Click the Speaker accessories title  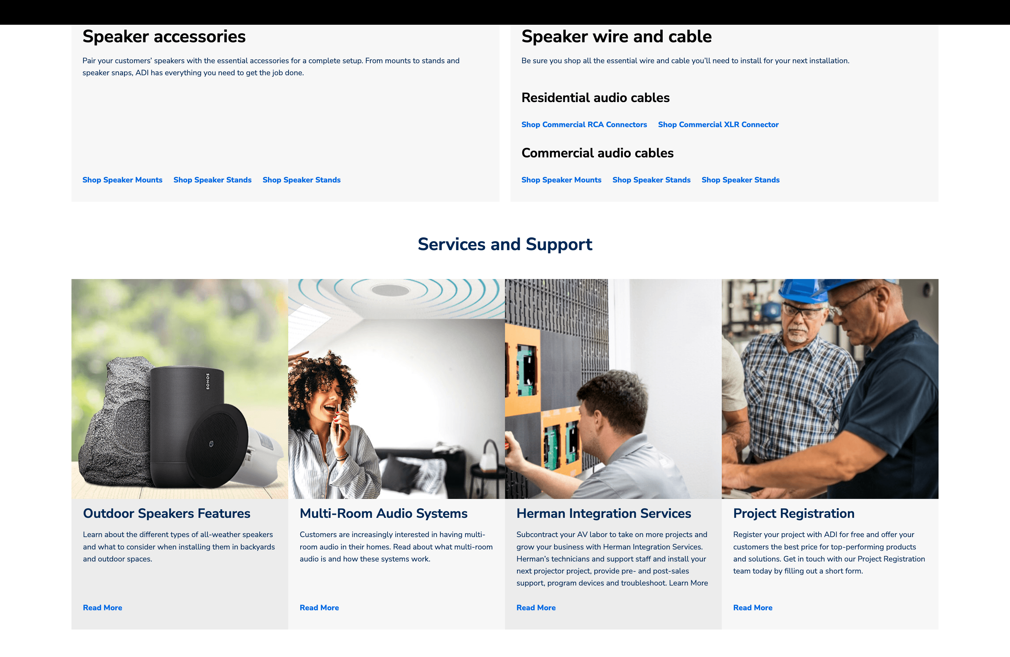(164, 36)
